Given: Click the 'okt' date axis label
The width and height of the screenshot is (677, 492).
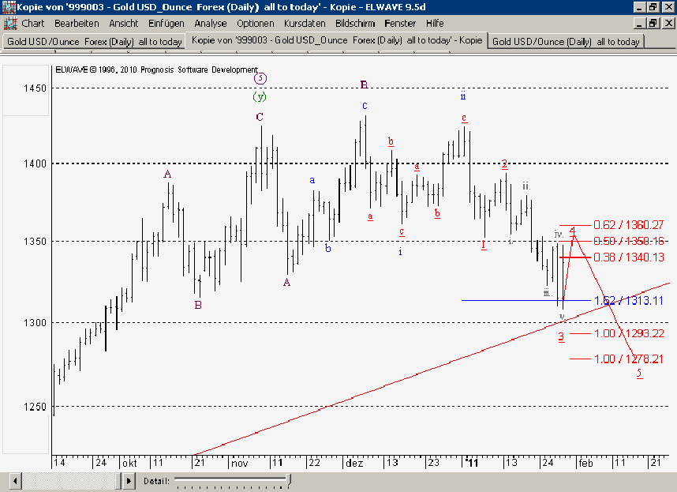Looking at the screenshot, I should point(129,463).
